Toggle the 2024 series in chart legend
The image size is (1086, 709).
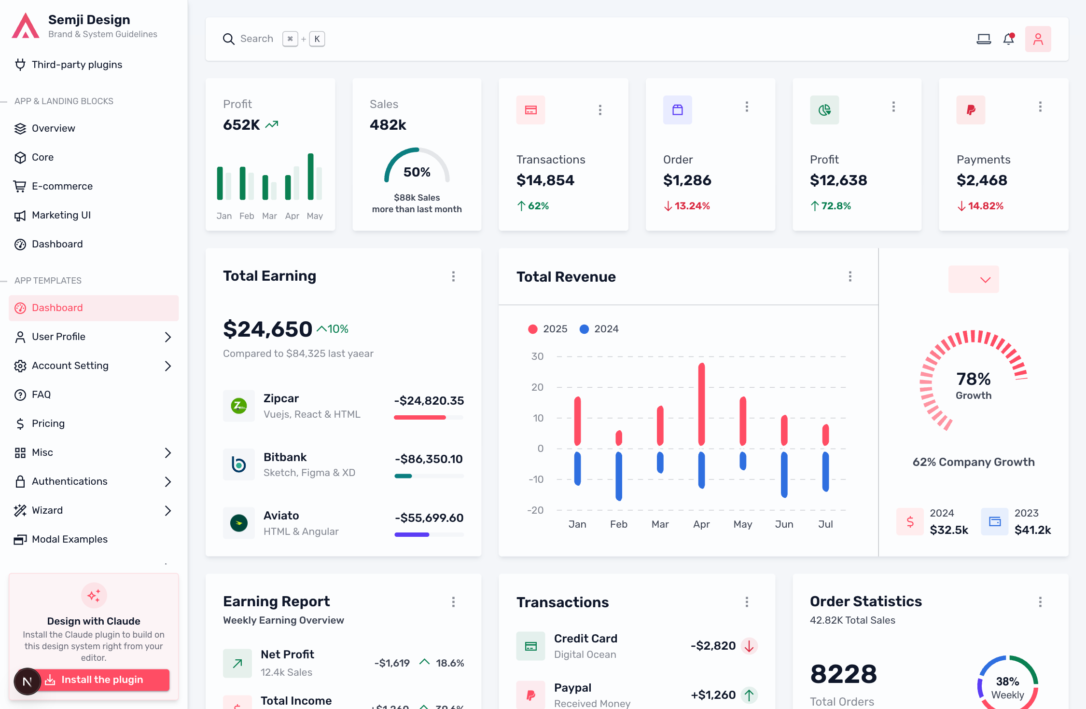coord(599,329)
